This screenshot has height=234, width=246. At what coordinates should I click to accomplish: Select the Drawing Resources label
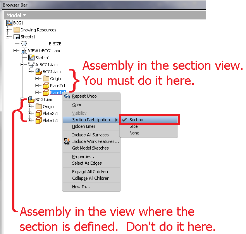tap(38, 30)
